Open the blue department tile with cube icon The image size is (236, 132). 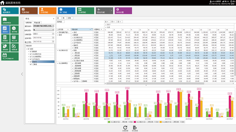(x=66, y=11)
